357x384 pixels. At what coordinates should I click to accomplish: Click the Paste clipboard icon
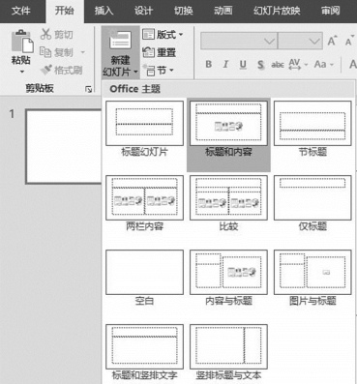tap(22, 42)
